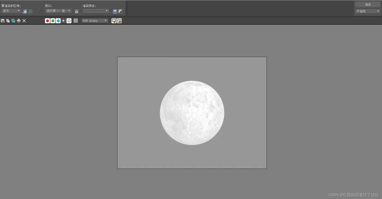The image size is (382, 199).
Task: Click the Save Image floppy disk icon
Action: [x=2, y=21]
